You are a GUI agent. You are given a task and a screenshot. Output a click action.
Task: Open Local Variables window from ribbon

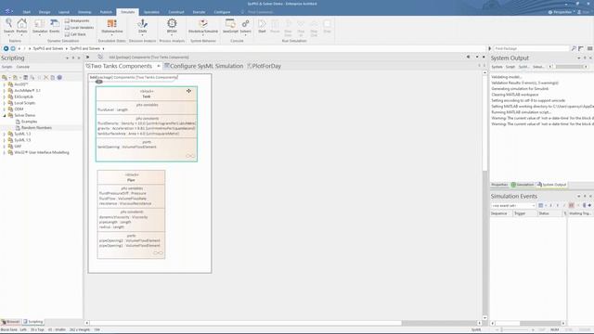click(79, 28)
